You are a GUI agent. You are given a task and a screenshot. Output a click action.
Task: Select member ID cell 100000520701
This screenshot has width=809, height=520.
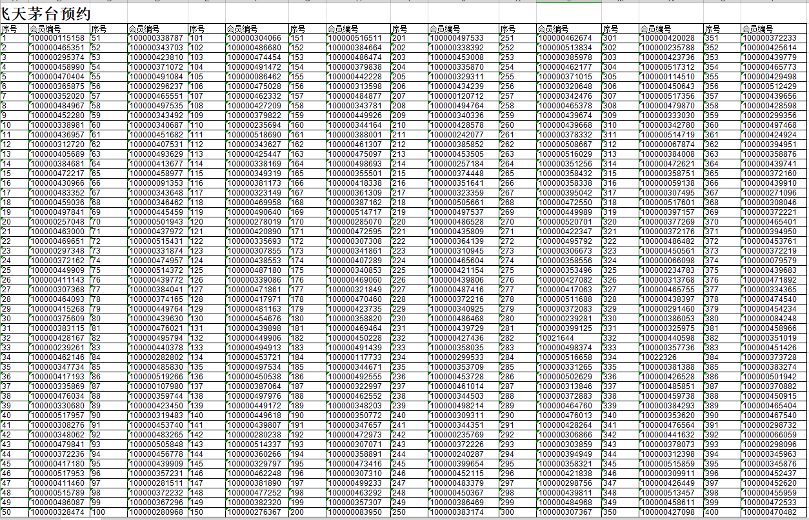tap(564, 222)
